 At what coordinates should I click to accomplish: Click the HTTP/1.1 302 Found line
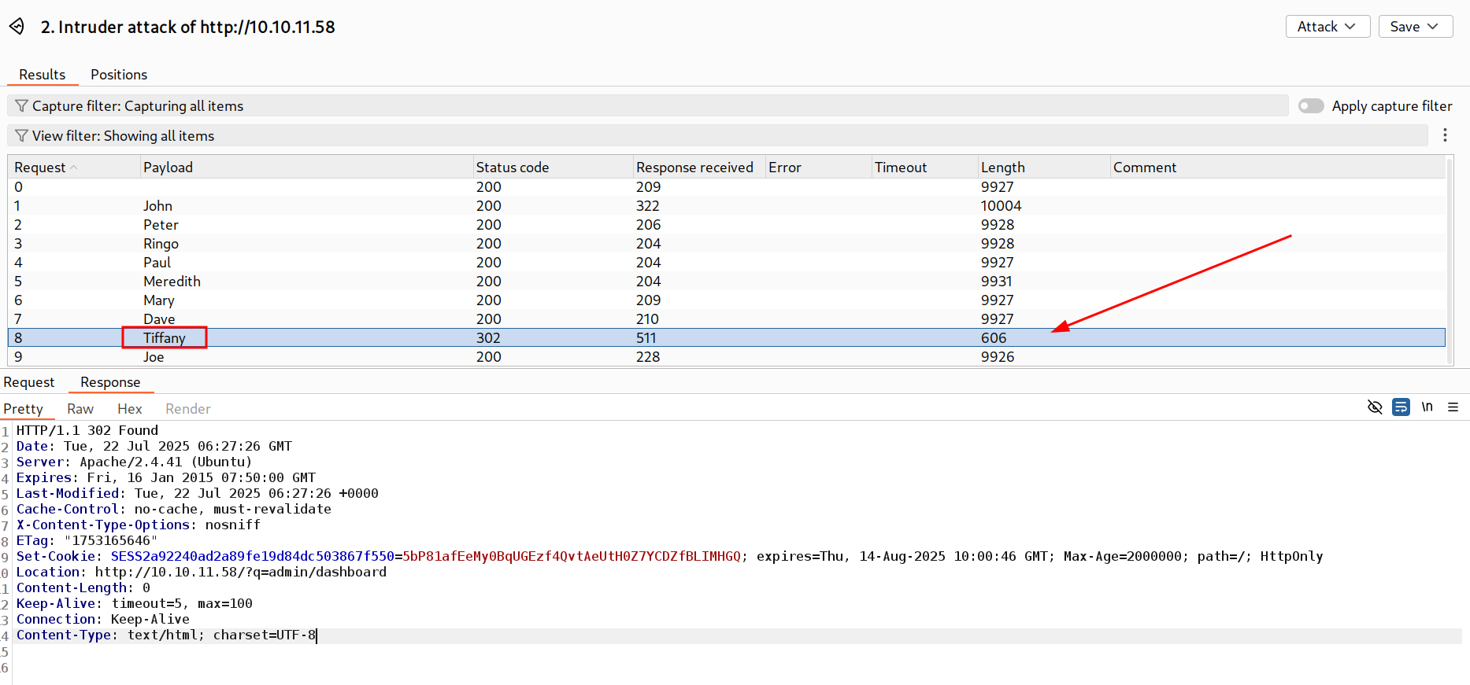(87, 430)
